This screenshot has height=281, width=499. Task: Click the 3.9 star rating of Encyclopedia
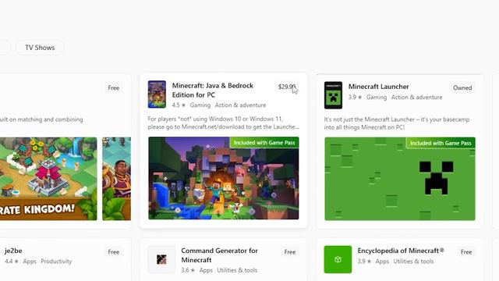click(364, 261)
